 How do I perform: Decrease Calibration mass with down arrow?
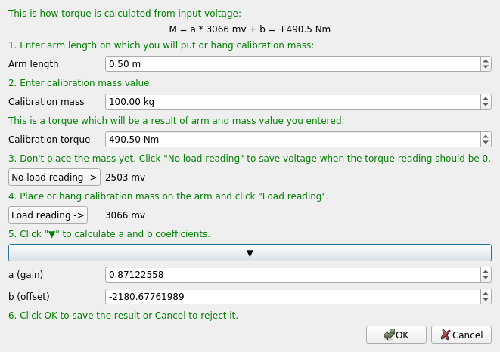pos(486,106)
